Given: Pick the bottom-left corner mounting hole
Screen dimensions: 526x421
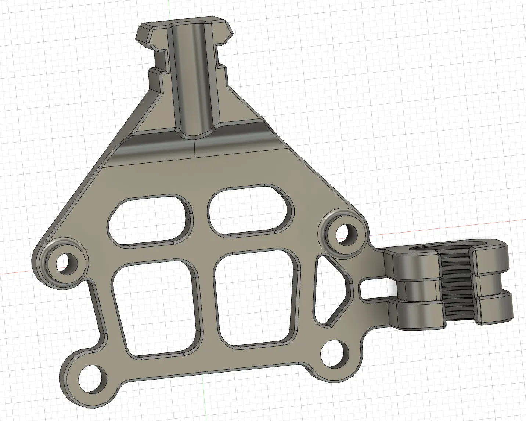Looking at the screenshot, I should click(93, 379).
